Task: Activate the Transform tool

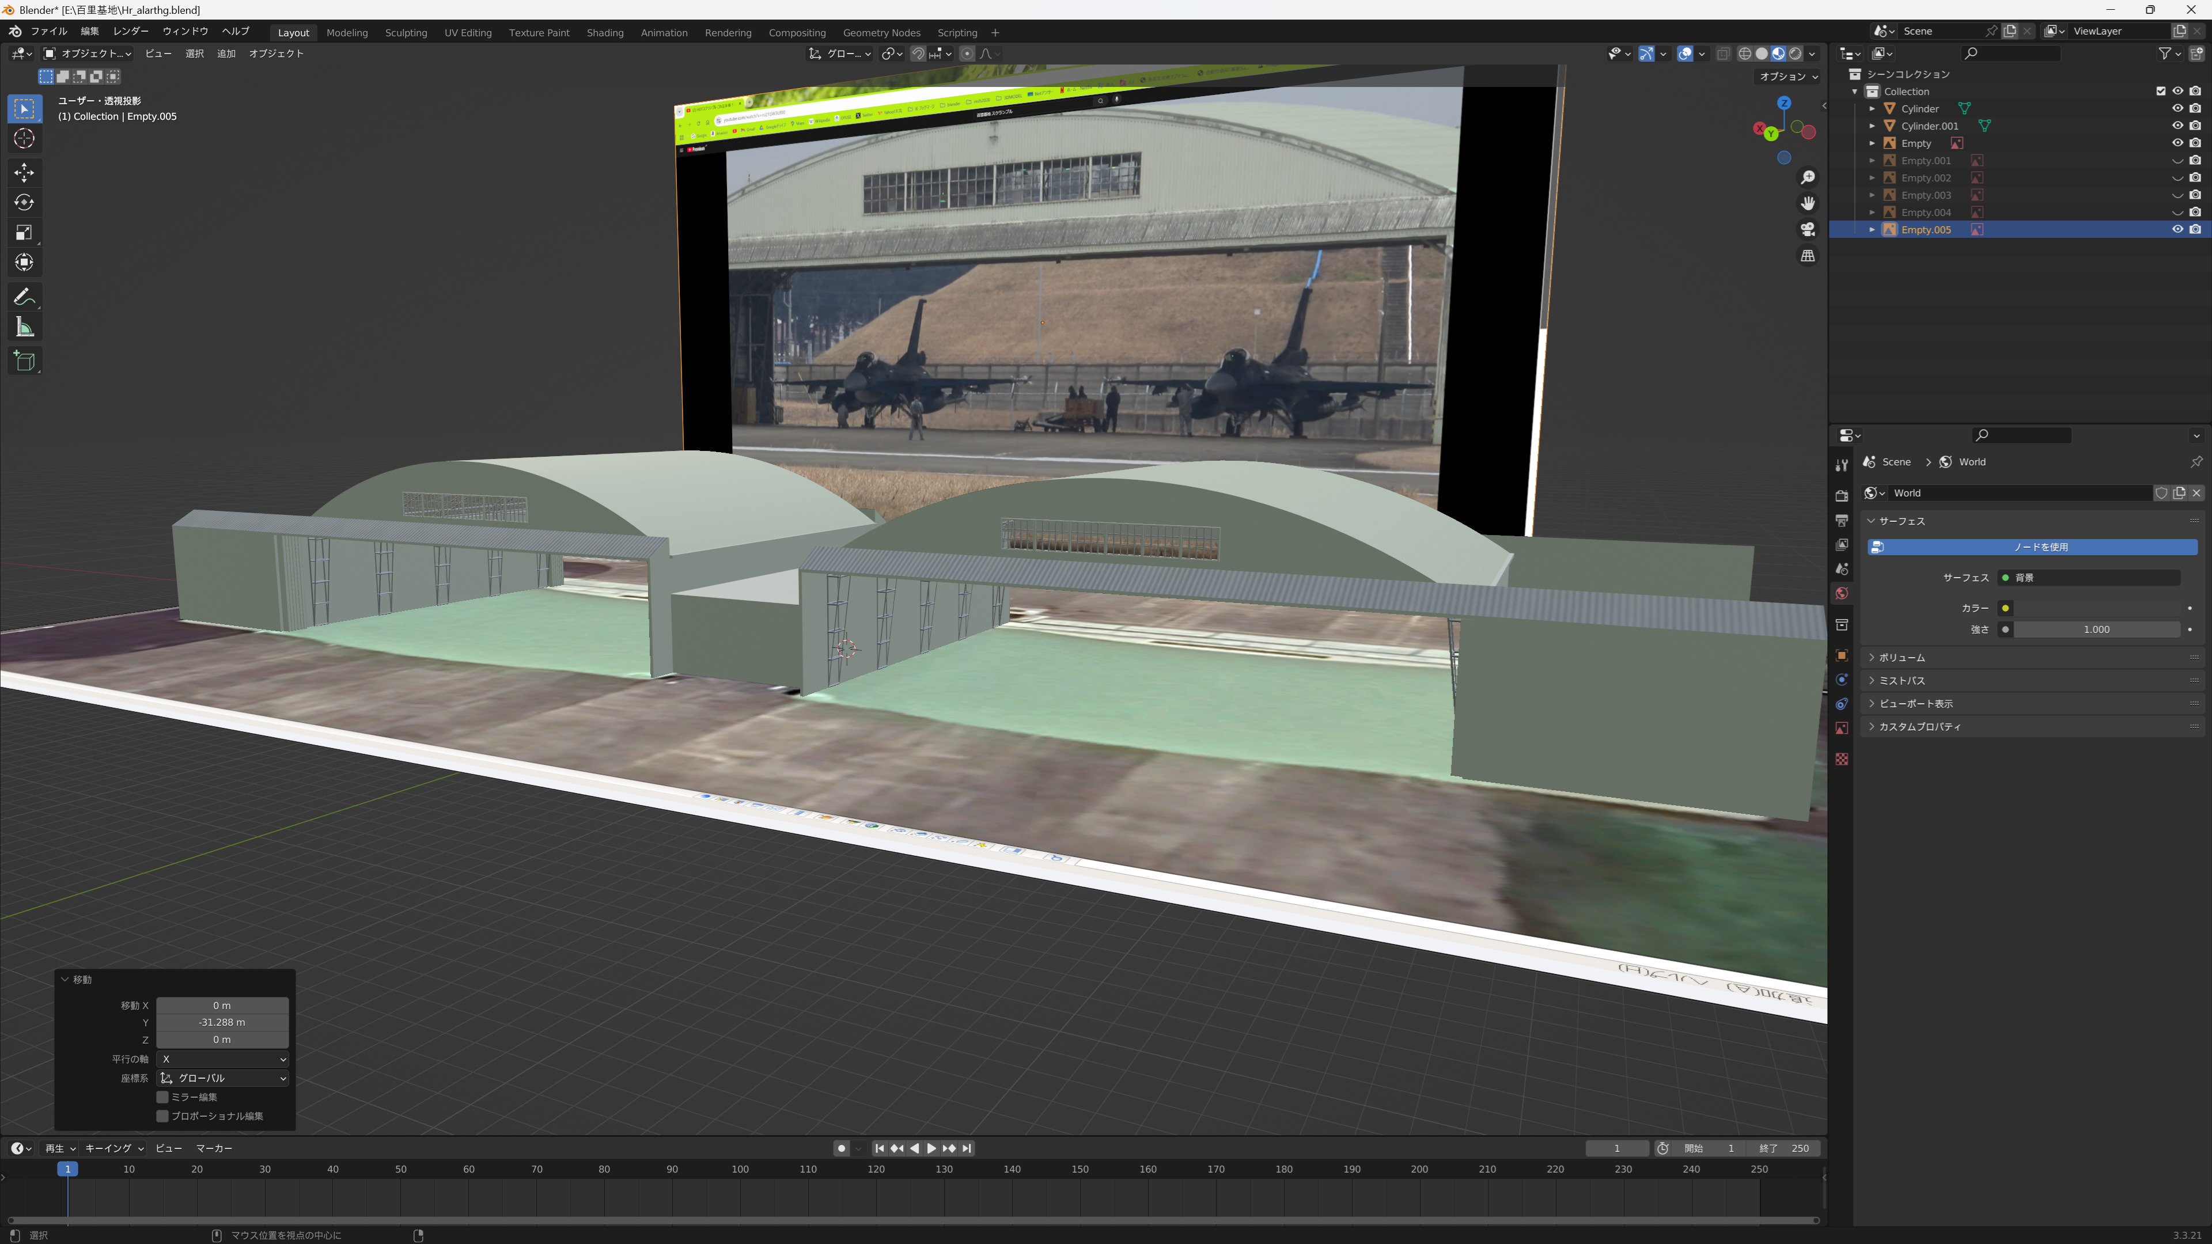Action: (24, 263)
